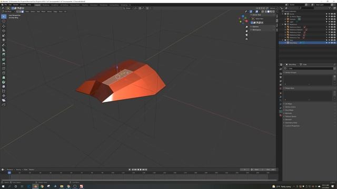Activate the Move tool
Screen dimensions: 337x189
[x=4, y=26]
